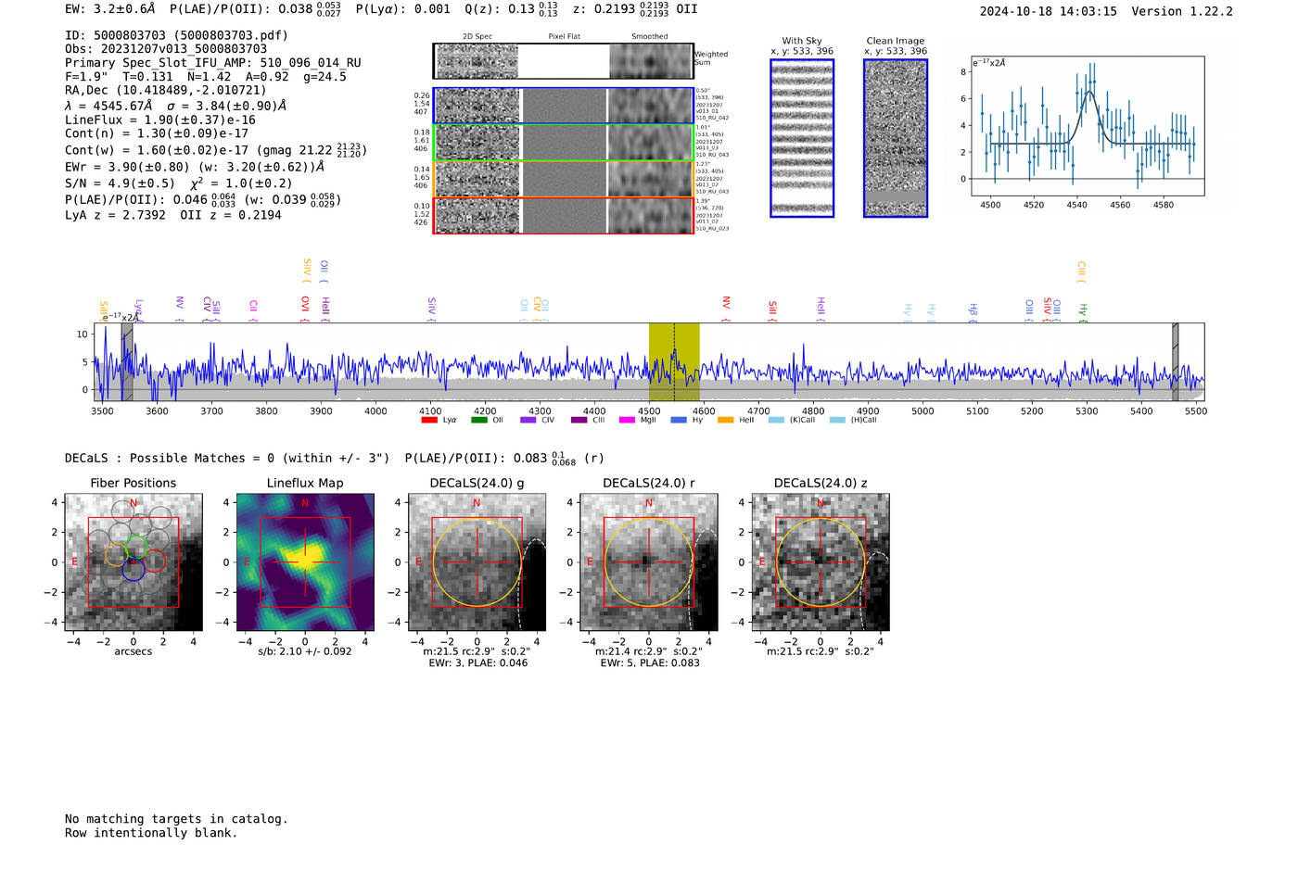Screen dimensions: 1298x883
Task: Click the s/b: 2.10 +/- 0.092 caption
Action: (x=305, y=651)
